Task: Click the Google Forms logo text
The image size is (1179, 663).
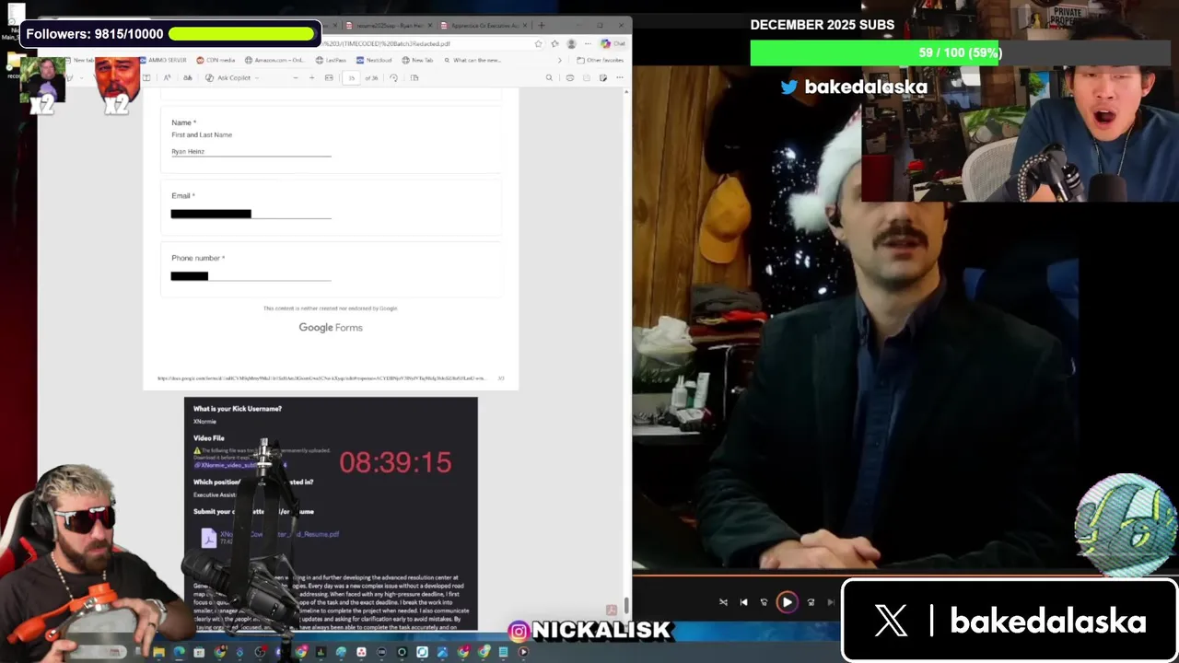Action: click(331, 328)
